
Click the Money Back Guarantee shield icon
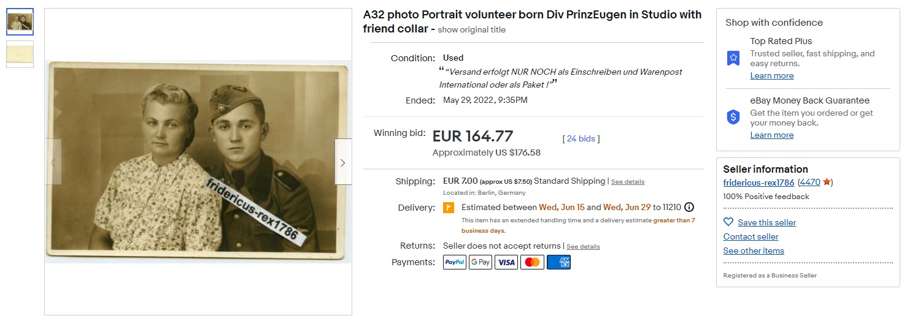pyautogui.click(x=733, y=117)
